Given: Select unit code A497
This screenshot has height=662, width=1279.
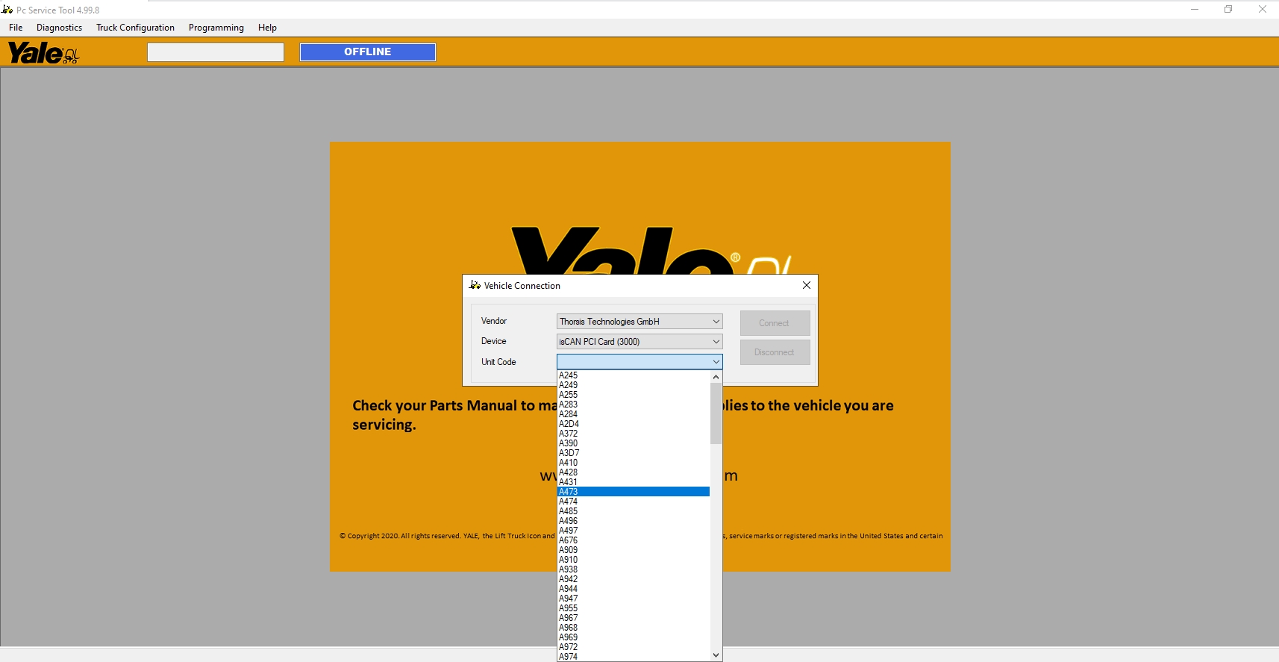Looking at the screenshot, I should pyautogui.click(x=634, y=531).
